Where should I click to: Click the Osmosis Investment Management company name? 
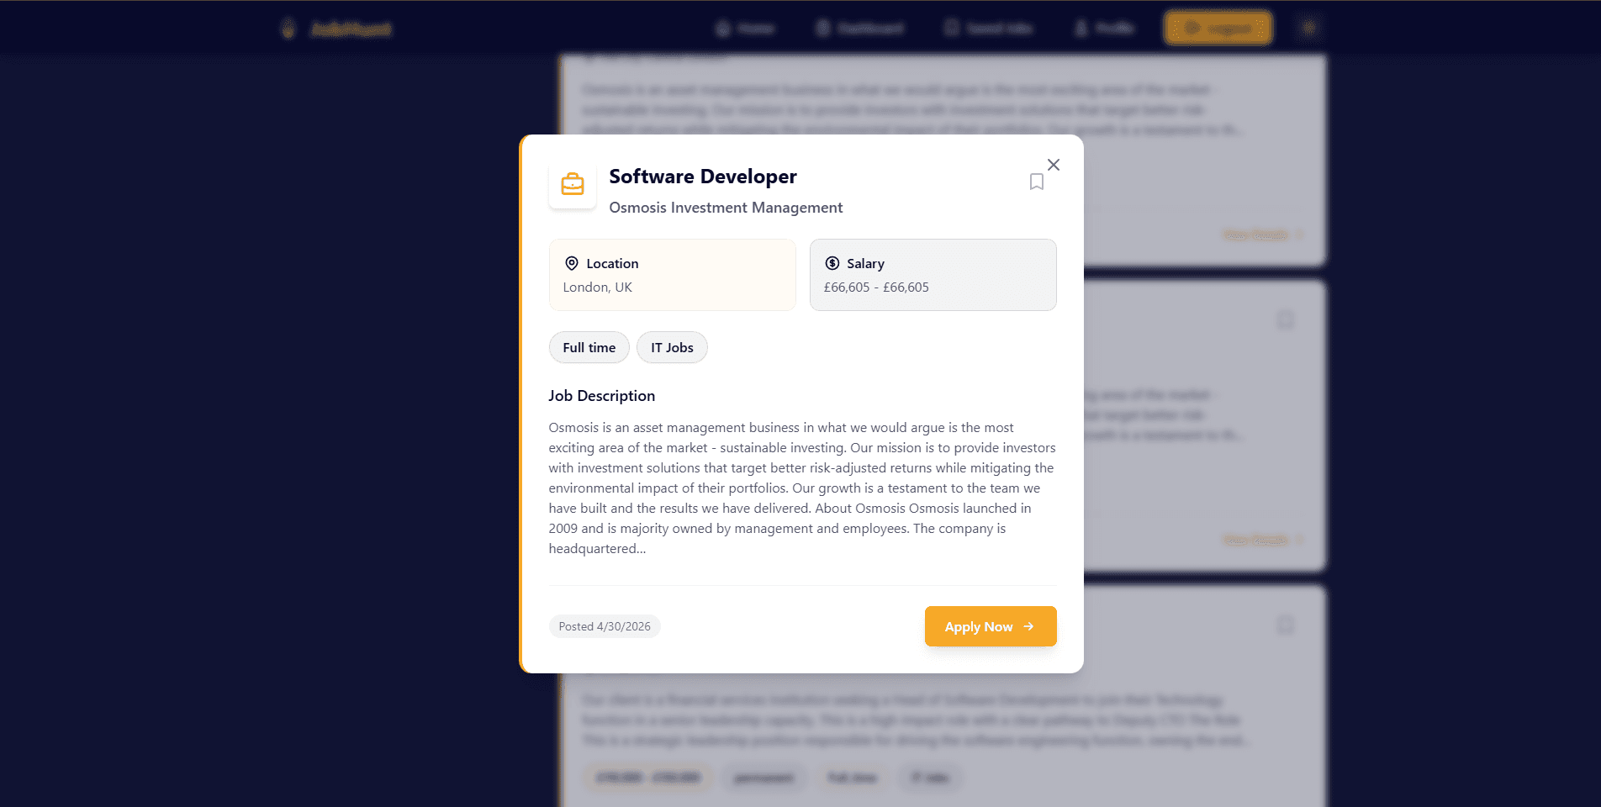pos(726,208)
